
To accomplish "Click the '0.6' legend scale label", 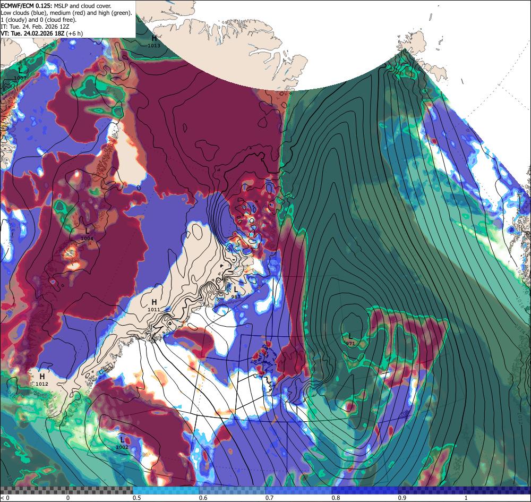I will pyautogui.click(x=203, y=498).
